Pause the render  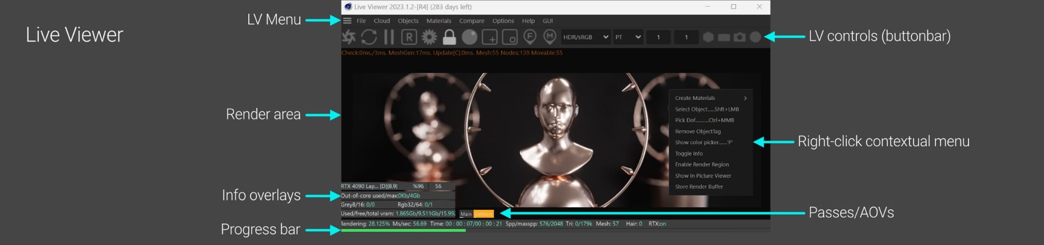389,37
